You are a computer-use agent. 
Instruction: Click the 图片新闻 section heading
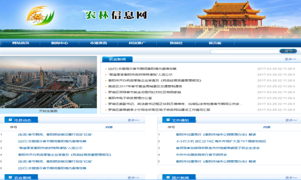click(180, 178)
